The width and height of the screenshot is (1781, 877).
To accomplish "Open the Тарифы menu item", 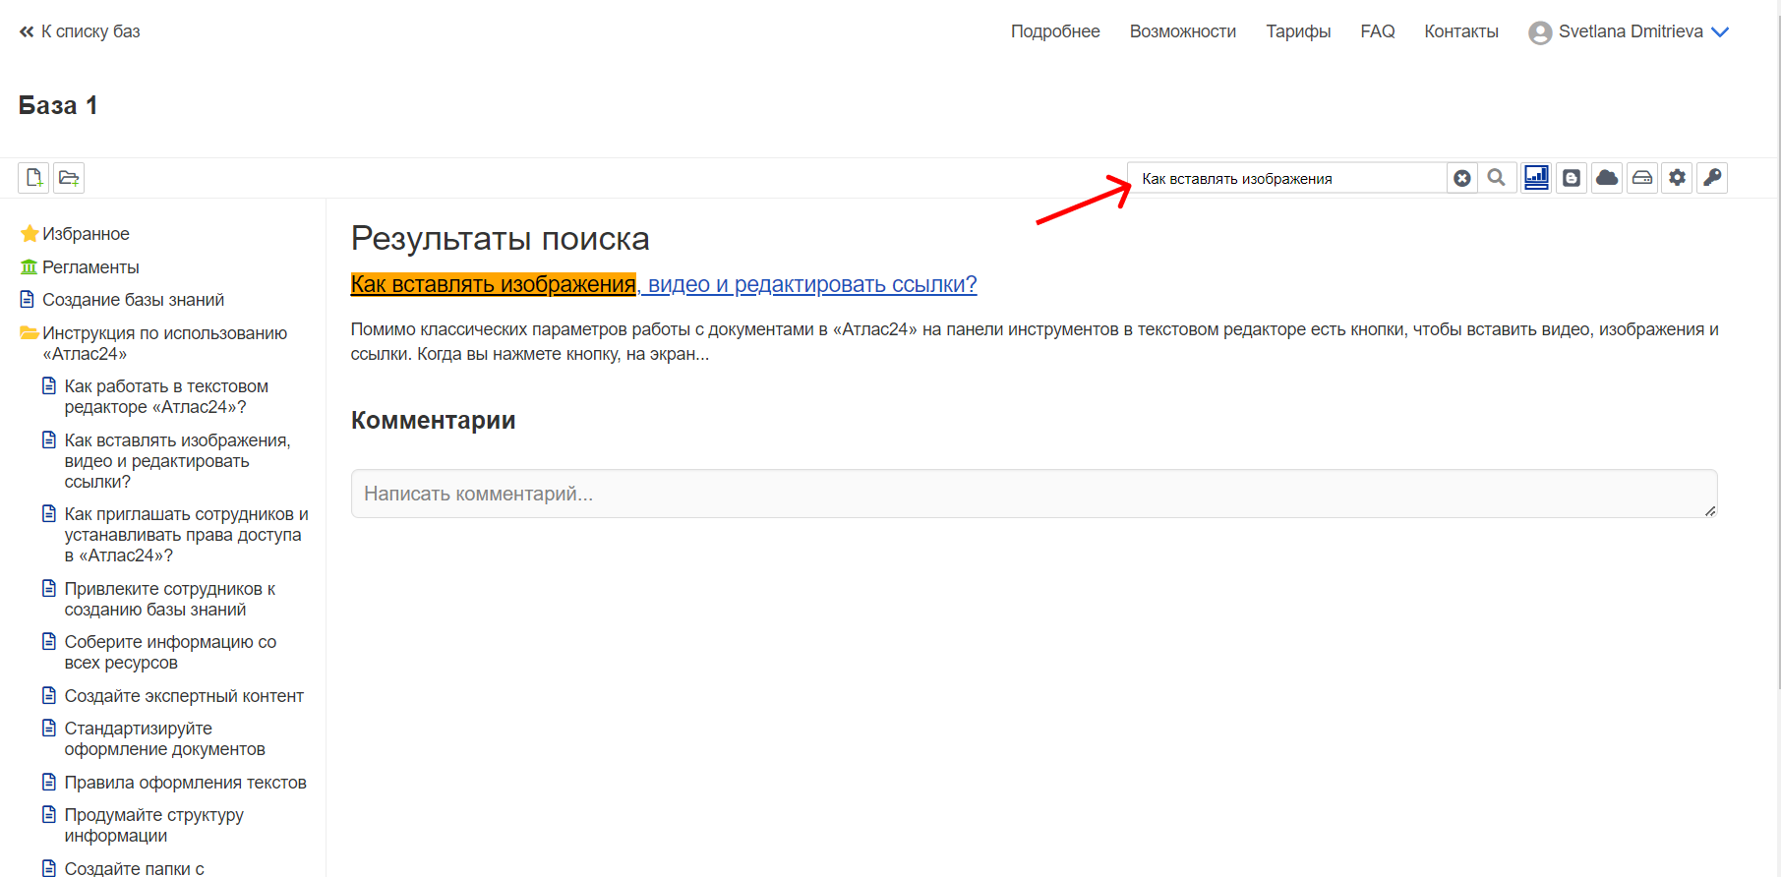I will [1298, 31].
